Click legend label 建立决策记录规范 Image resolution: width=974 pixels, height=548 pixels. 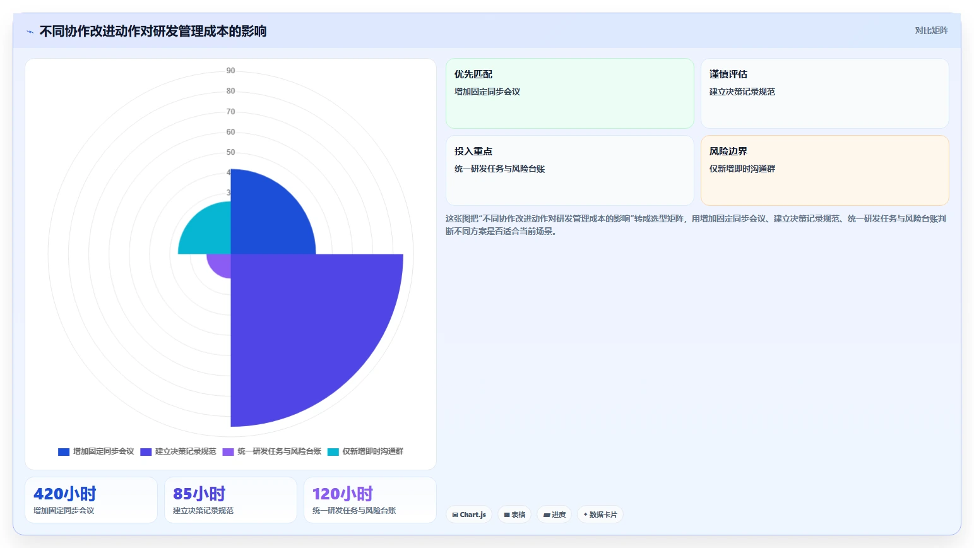coord(186,451)
